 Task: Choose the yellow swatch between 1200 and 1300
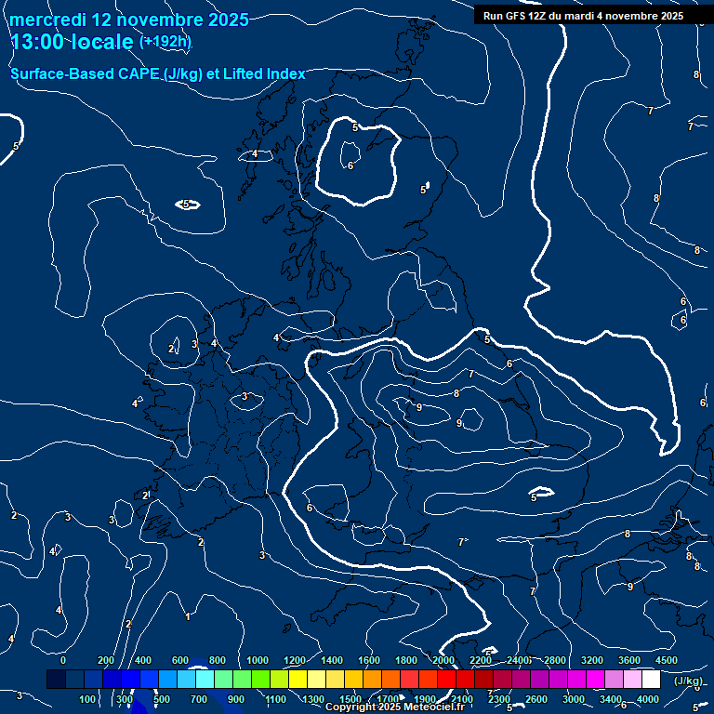(297, 679)
